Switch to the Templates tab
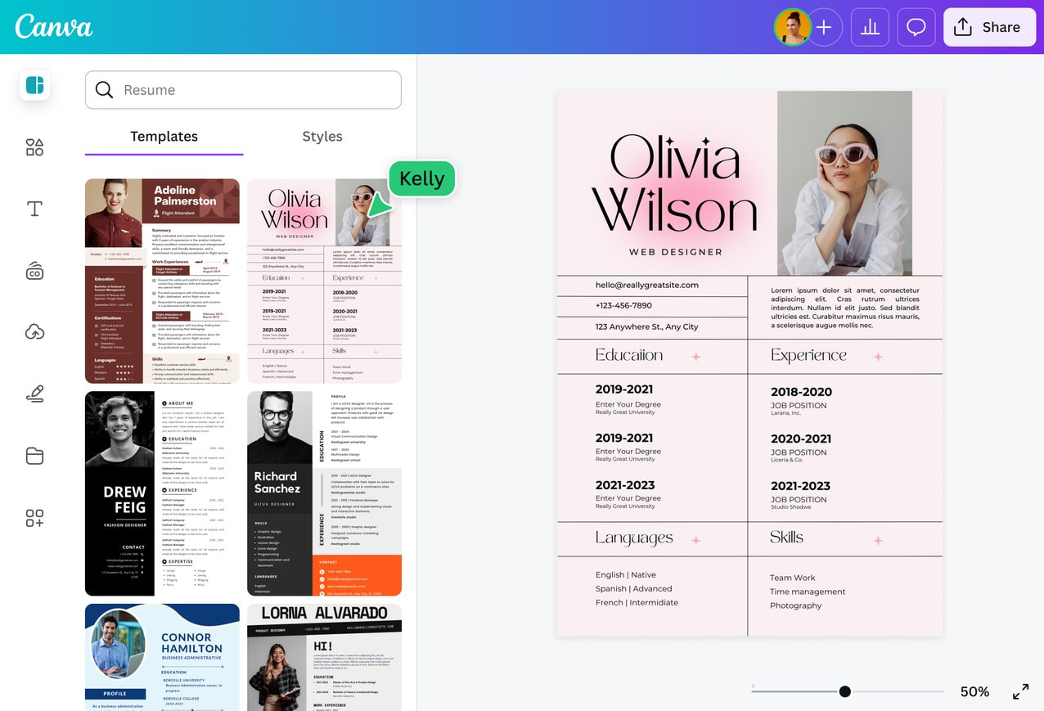This screenshot has width=1044, height=711. click(x=164, y=137)
